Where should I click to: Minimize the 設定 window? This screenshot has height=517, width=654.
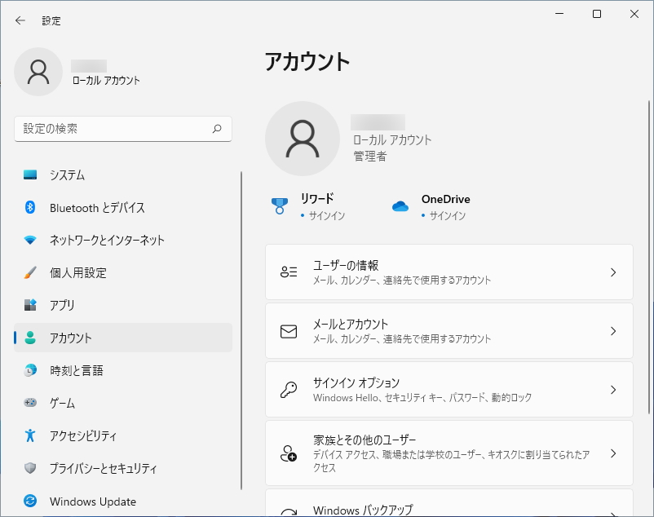[x=559, y=14]
